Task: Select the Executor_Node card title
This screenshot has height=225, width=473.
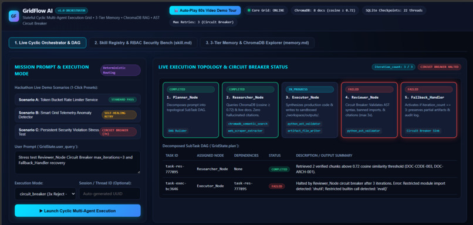Action: [x=303, y=98]
